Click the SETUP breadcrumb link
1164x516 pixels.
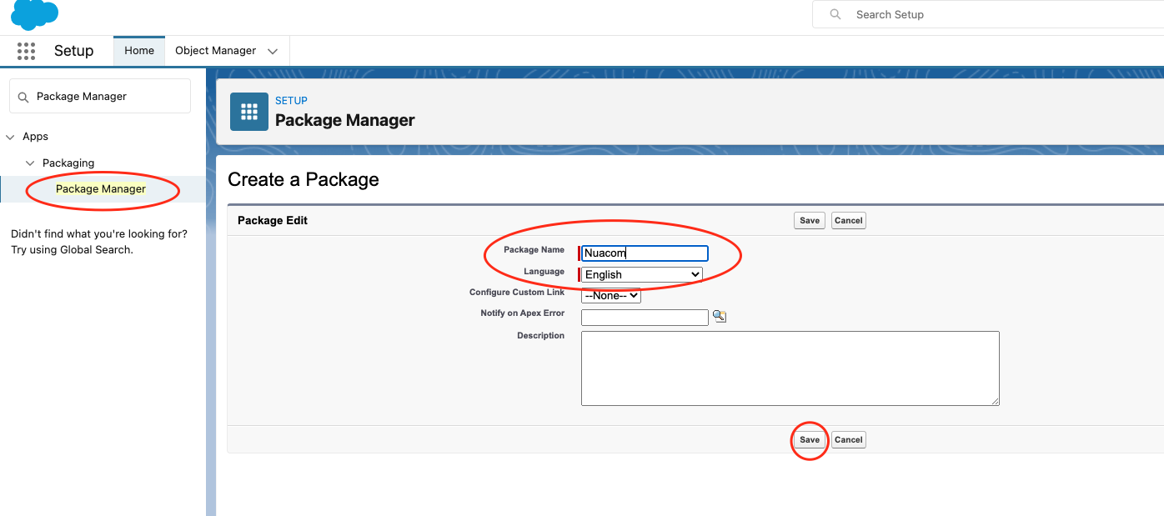[291, 101]
